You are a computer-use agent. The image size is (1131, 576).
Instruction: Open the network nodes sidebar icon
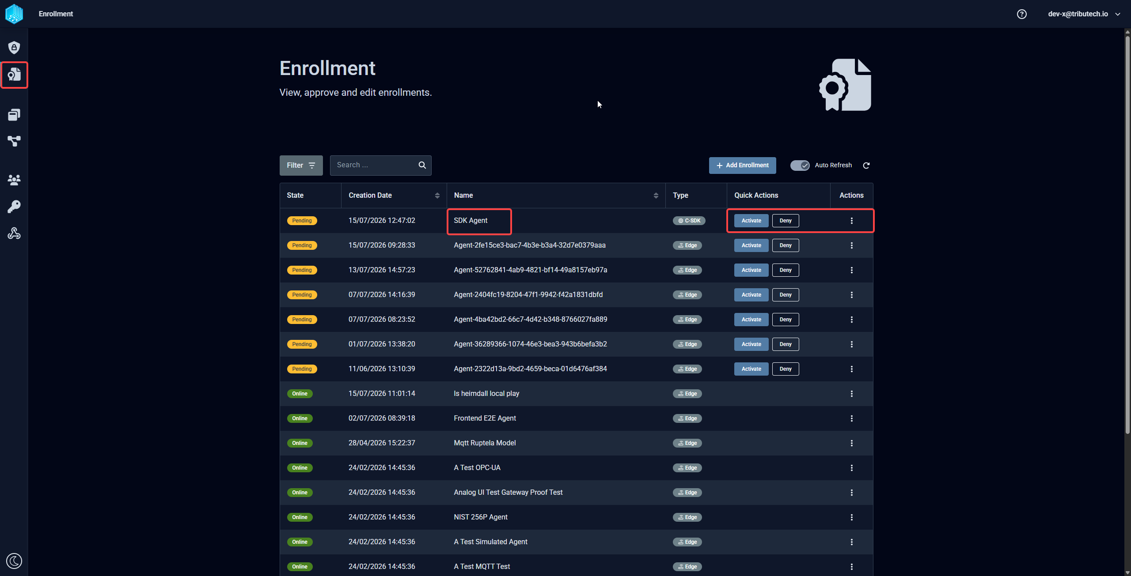tap(14, 141)
